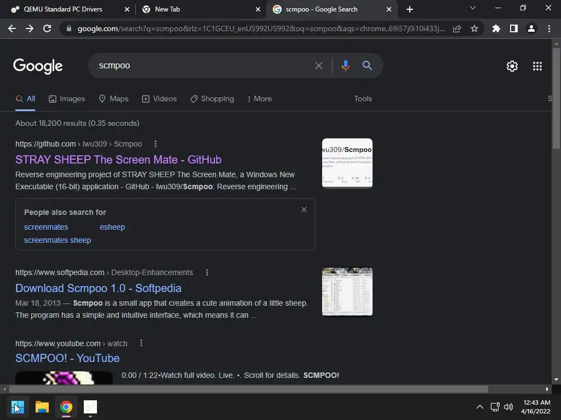This screenshot has width=561, height=420.
Task: Click the Google logo
Action: [x=38, y=66]
